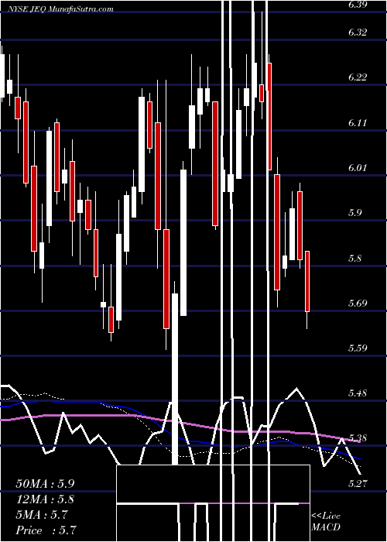Click the 5.38 price axis label
Screen dimensions: 387x542
coord(356,438)
